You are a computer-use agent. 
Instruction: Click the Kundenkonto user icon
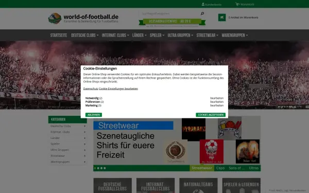point(203,4)
